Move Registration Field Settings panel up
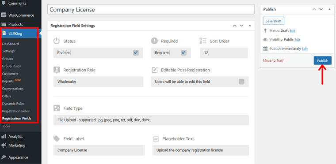Screen dimensions: 336x164 [235, 26]
